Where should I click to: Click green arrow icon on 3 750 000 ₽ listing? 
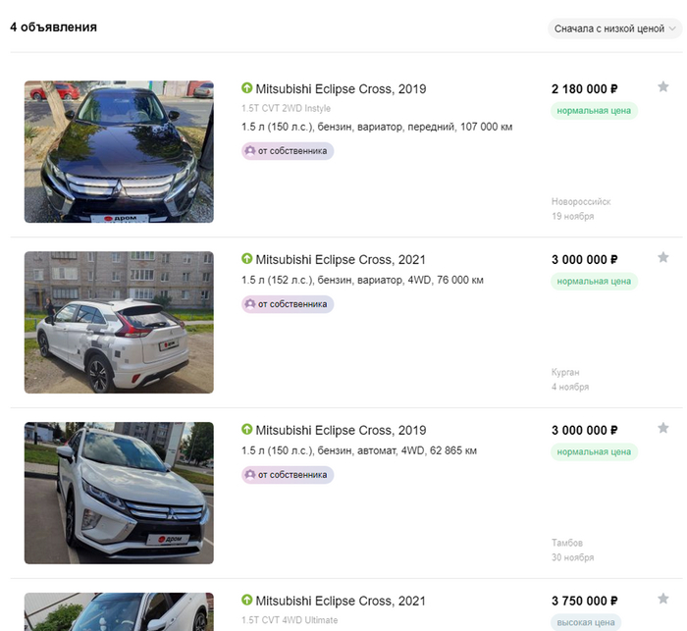pyautogui.click(x=247, y=601)
